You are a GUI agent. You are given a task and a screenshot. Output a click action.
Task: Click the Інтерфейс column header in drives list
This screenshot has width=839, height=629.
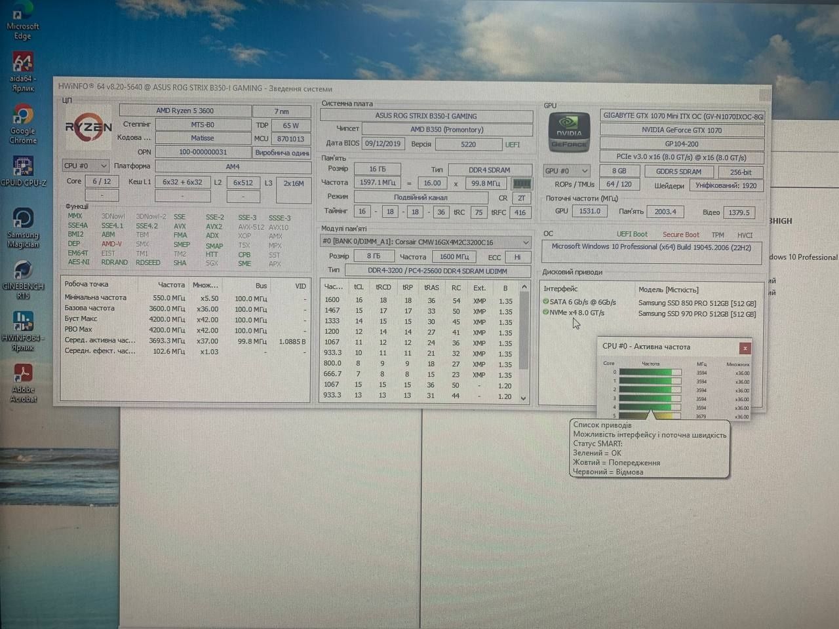point(560,288)
